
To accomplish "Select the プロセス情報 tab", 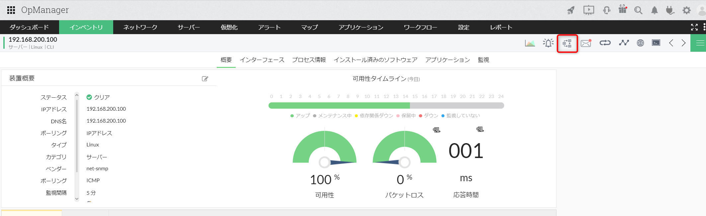I will (x=309, y=60).
